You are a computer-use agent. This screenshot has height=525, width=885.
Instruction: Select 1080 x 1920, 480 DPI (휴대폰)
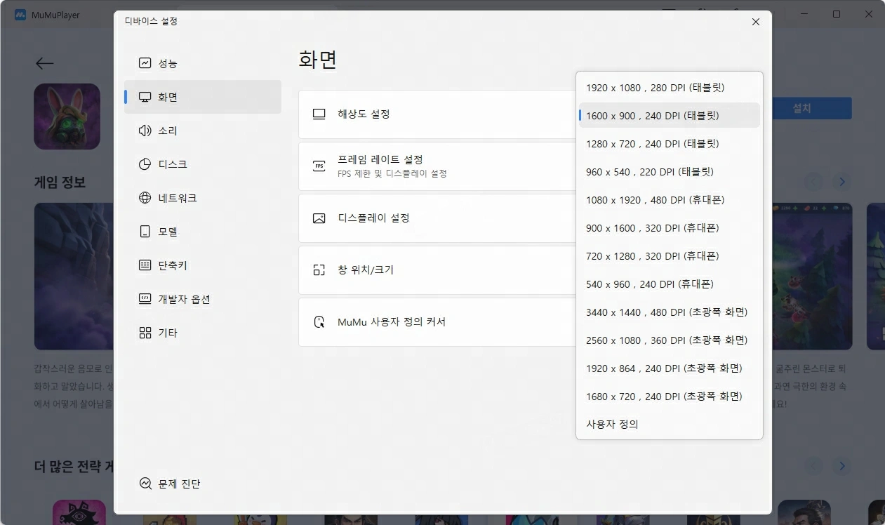[x=670, y=200]
